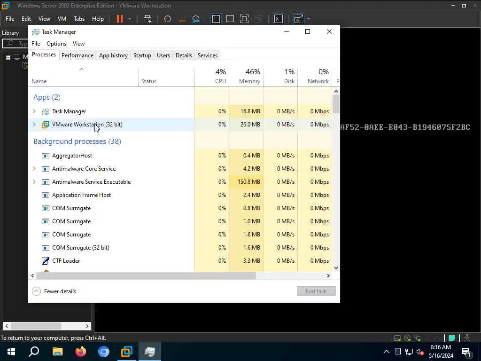Screen dimensions: 481x361
Task: Click the Library search field
Action: point(16,43)
